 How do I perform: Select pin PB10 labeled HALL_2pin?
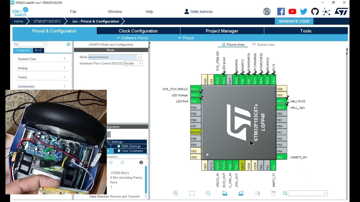[282, 108]
